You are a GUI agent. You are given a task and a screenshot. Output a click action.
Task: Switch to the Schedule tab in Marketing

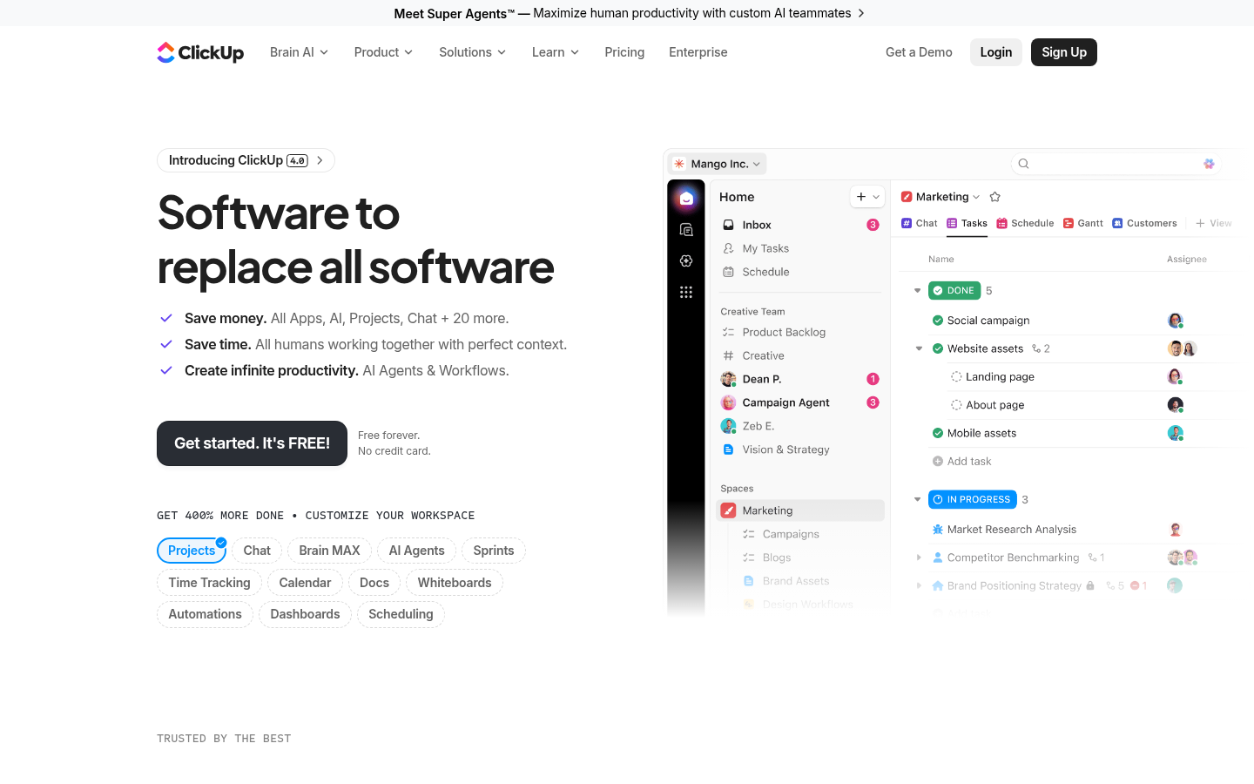tap(1025, 223)
